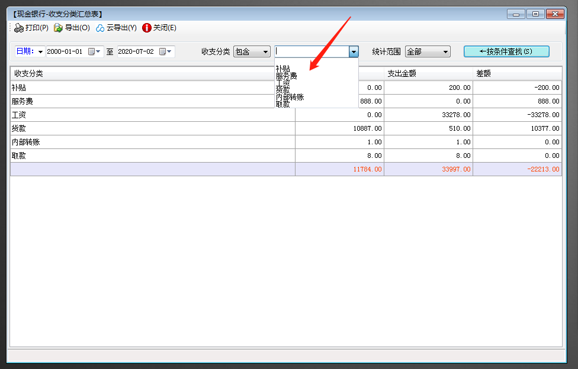Click the start date field 2000-01-01
Viewport: 578px width, 369px height.
[65, 52]
